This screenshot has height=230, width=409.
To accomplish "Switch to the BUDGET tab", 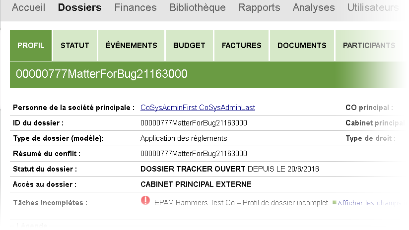I will coord(189,46).
